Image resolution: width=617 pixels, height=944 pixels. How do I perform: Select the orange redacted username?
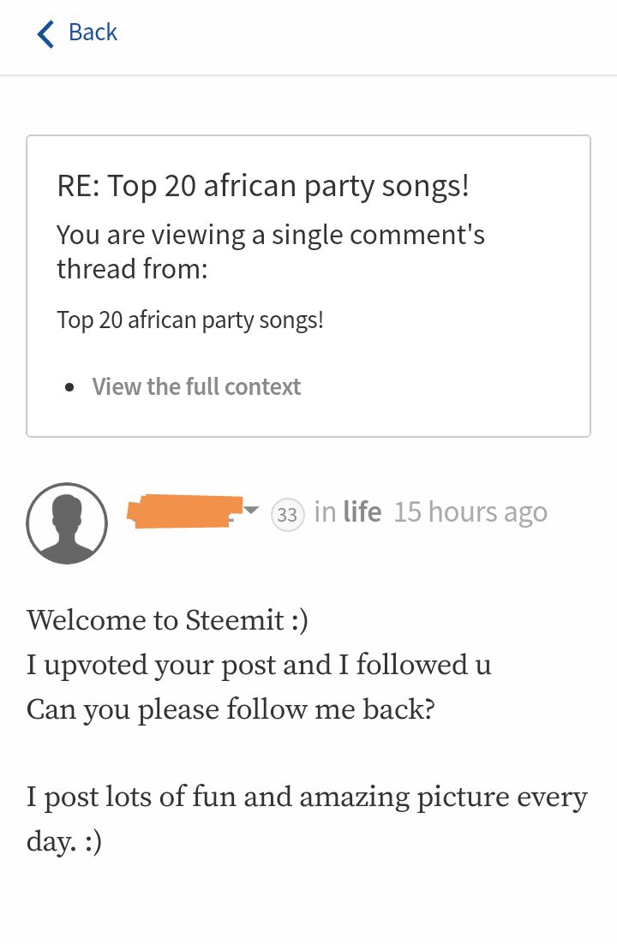(x=184, y=510)
